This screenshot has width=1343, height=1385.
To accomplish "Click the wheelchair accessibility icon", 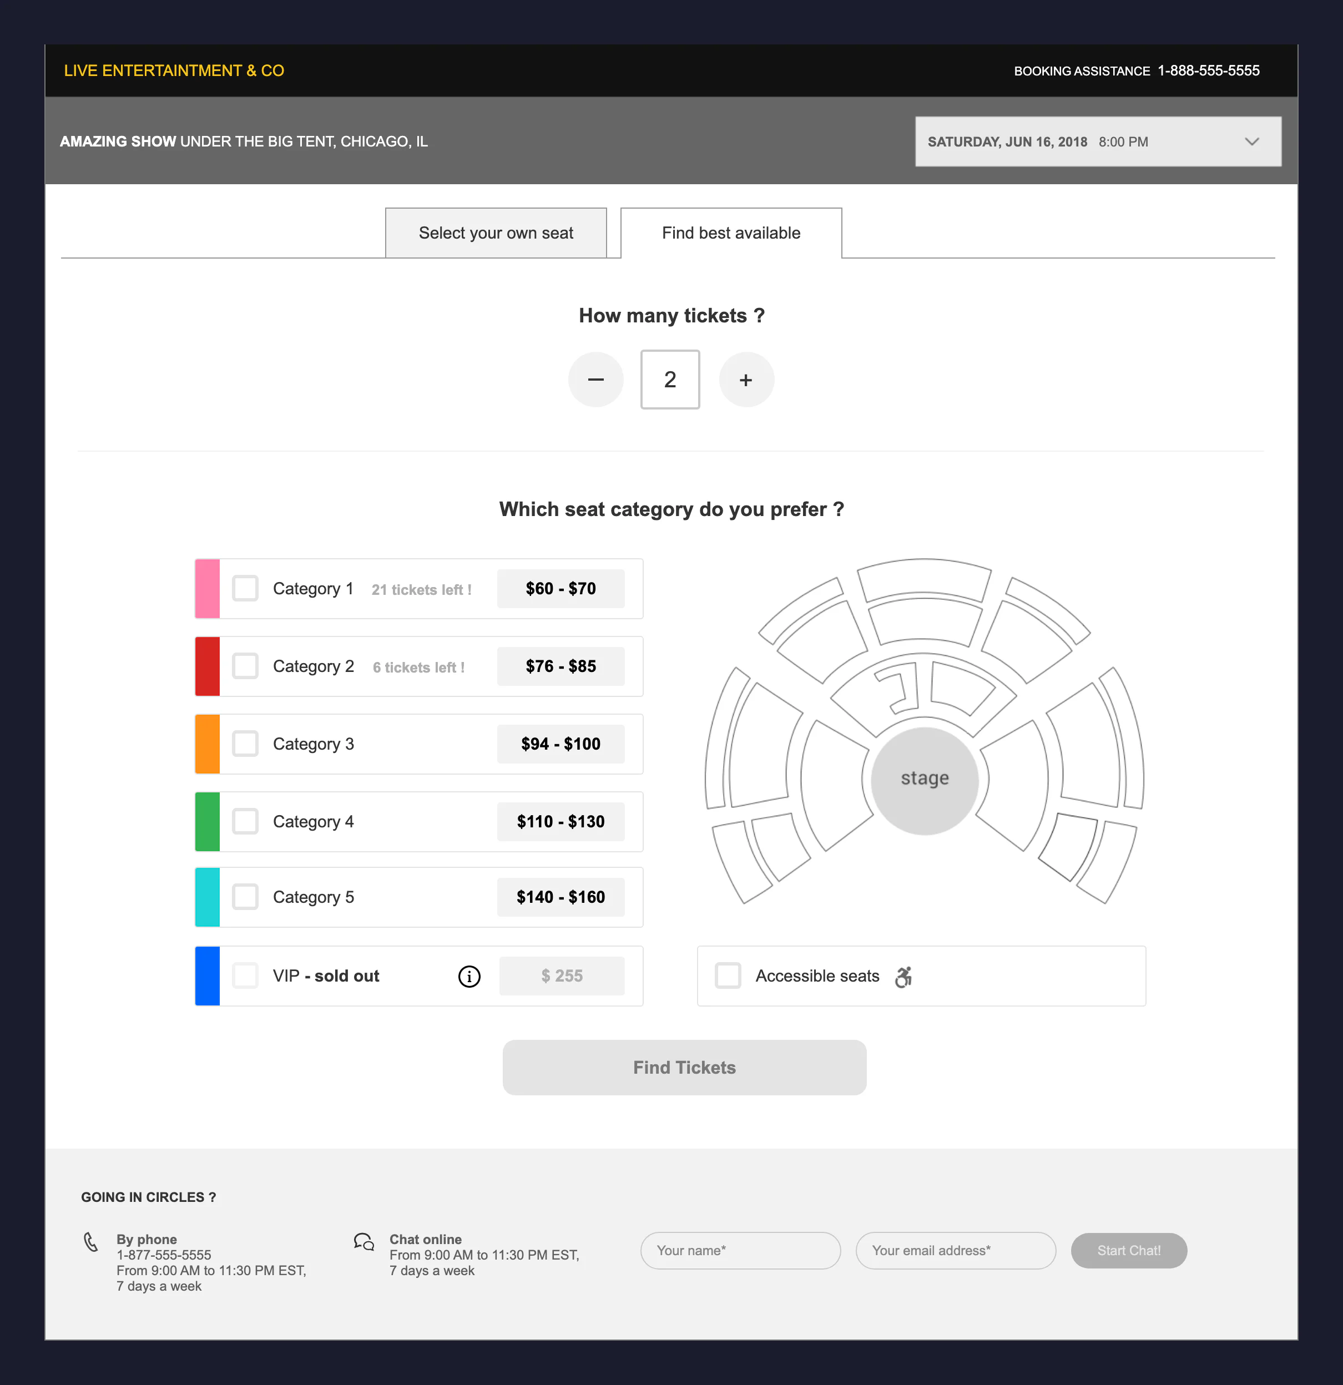I will [903, 976].
